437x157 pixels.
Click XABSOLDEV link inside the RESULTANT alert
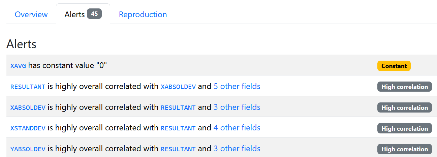(178, 87)
